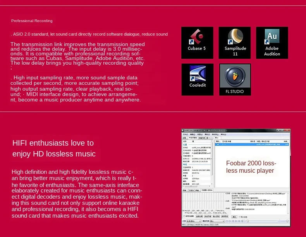Select the highlighted track row in the playlist
Screen dimensions: 306x237
click(x=252, y=144)
